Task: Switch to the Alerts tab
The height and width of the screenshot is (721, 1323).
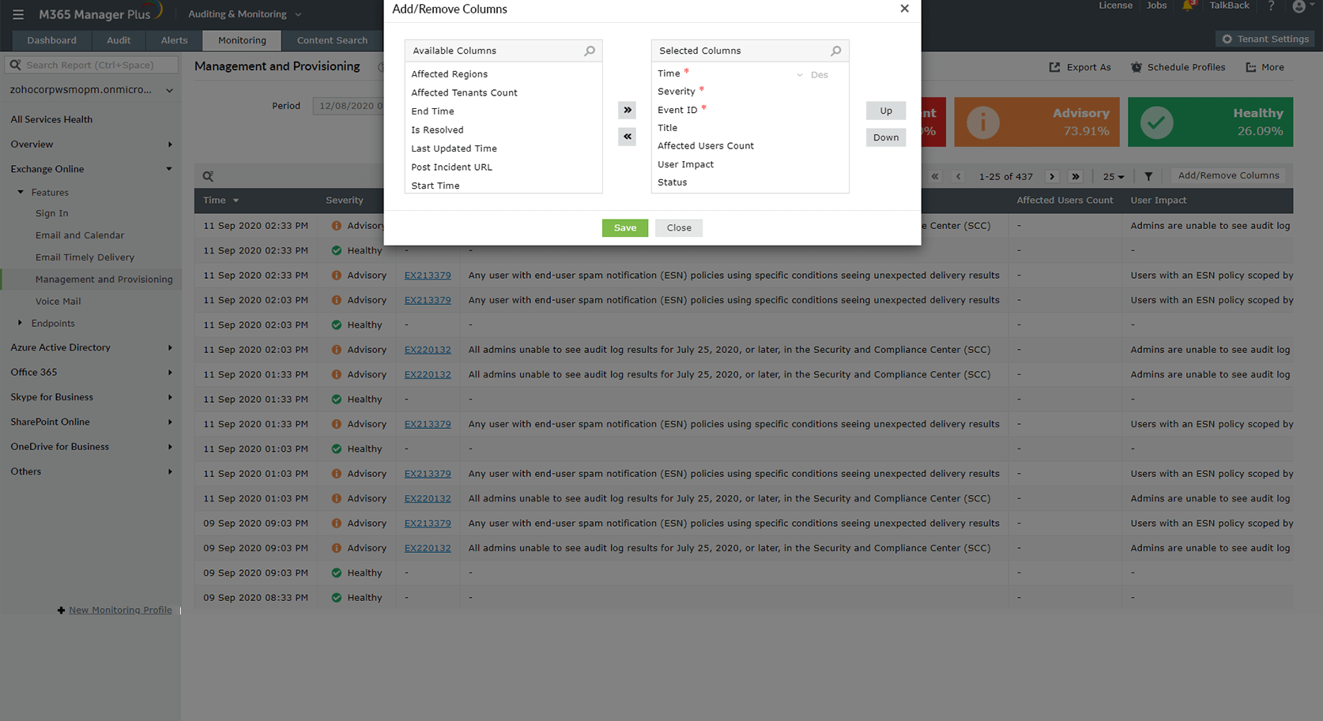Action: coord(175,40)
